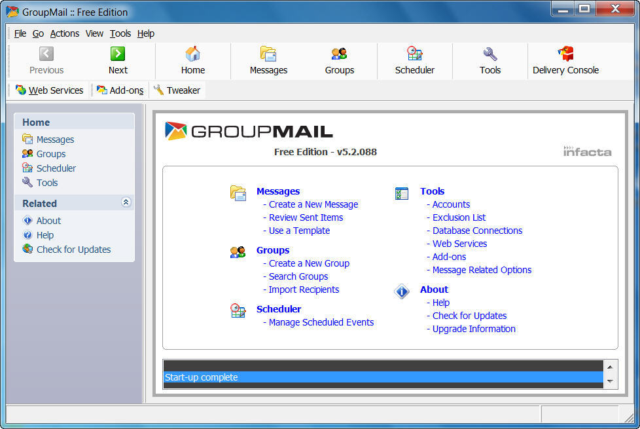This screenshot has width=640, height=429.
Task: Open Add-ons from secondary toolbar
Action: pyautogui.click(x=120, y=90)
